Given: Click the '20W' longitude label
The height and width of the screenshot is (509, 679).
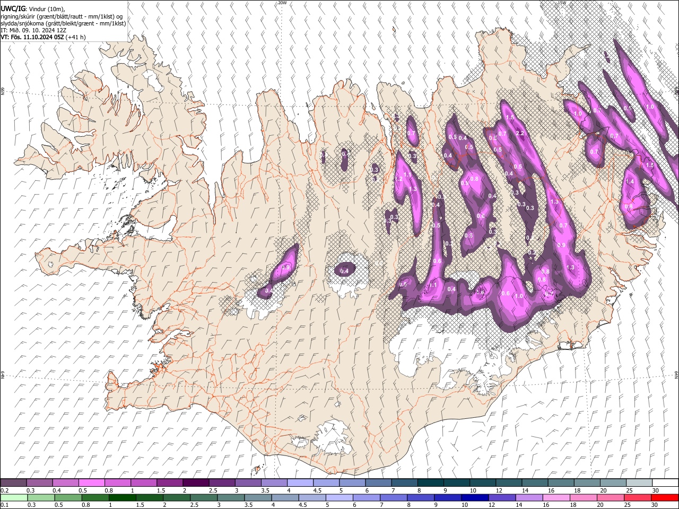Looking at the screenshot, I should tap(282, 3).
